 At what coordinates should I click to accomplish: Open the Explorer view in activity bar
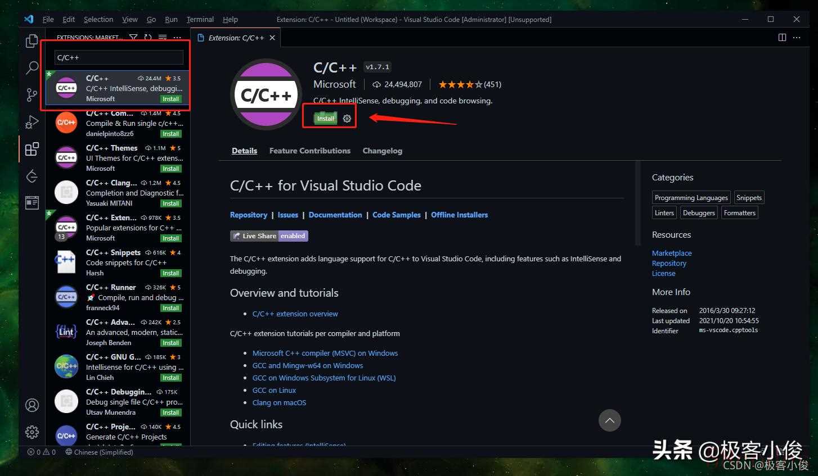pyautogui.click(x=32, y=41)
